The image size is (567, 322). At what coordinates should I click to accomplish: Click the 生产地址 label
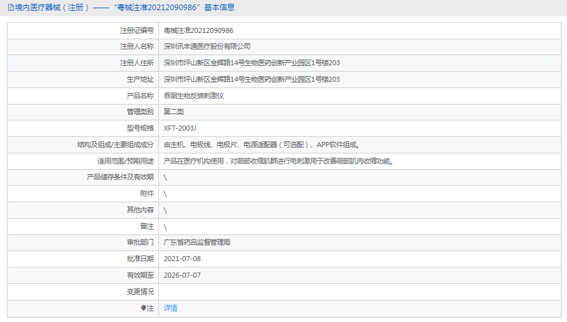140,80
